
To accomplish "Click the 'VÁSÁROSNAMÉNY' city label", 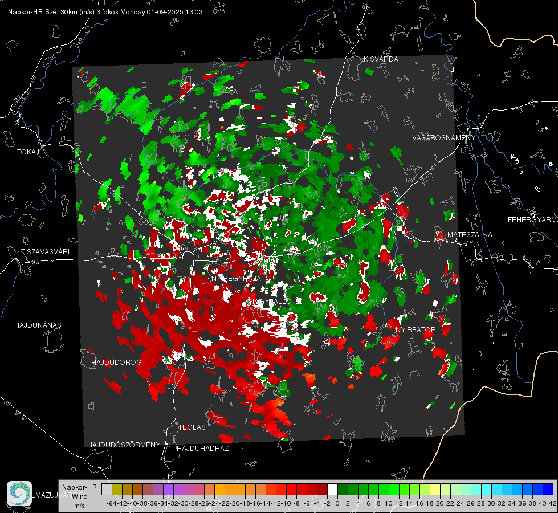I will point(444,138).
